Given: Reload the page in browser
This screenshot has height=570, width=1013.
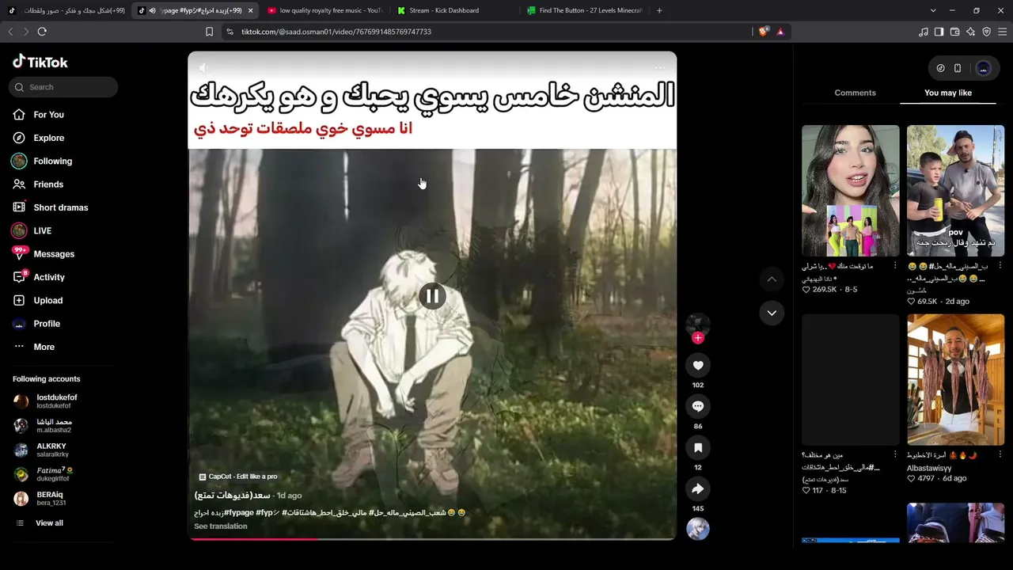Looking at the screenshot, I should 42,32.
